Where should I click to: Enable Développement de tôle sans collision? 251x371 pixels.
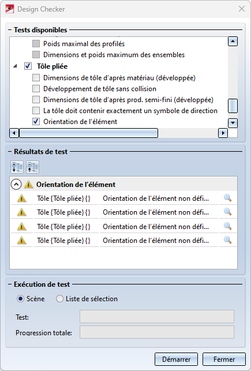36,89
